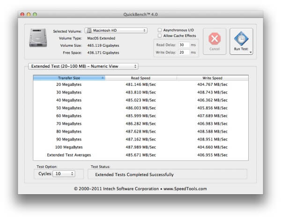The width and height of the screenshot is (281, 219).
Task: Click the hard drive volume icon
Action: tap(38, 38)
